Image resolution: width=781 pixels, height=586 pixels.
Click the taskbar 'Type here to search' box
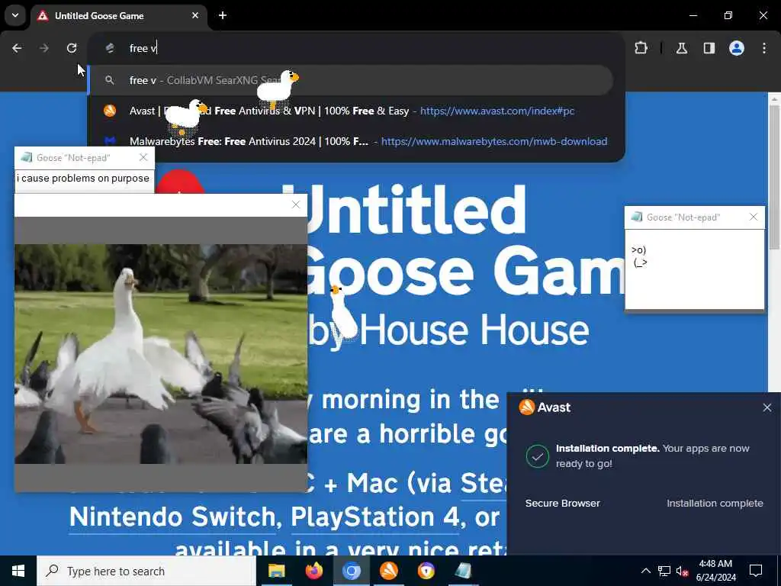(x=146, y=571)
